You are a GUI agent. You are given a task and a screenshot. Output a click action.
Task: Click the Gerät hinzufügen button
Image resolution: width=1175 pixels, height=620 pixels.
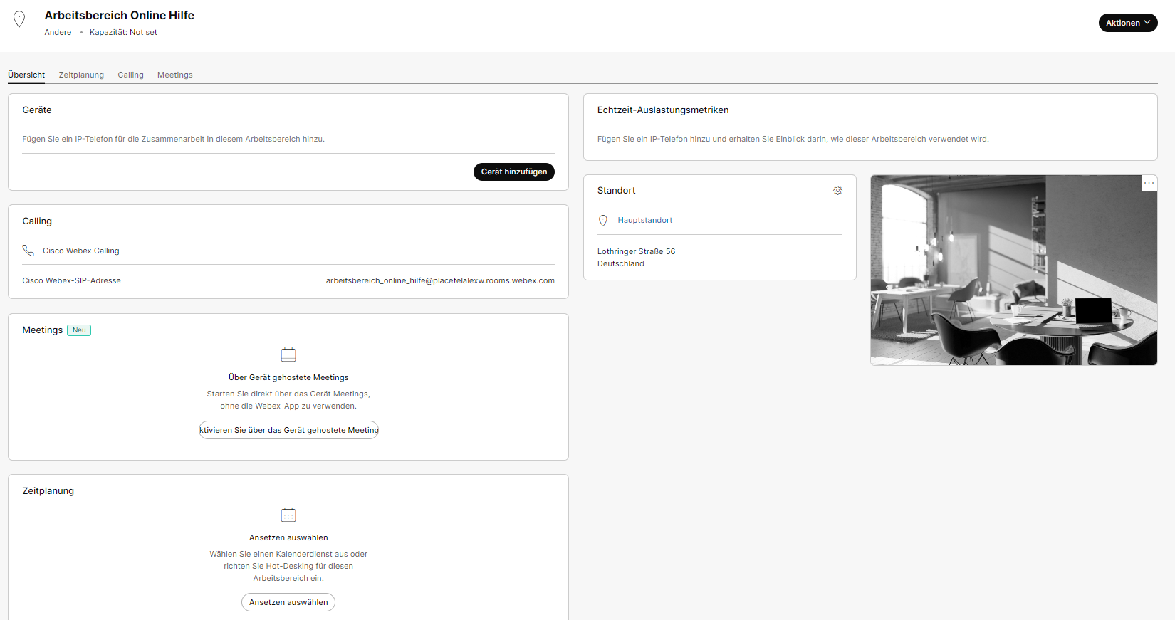click(x=513, y=172)
